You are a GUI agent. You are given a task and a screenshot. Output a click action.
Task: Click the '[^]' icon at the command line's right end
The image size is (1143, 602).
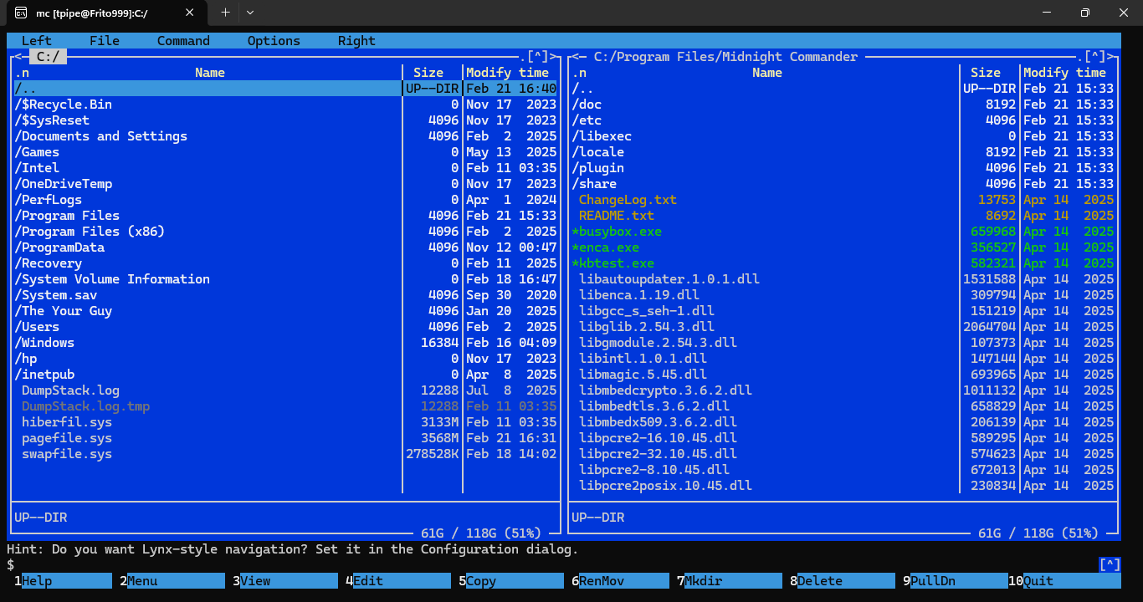coord(1109,565)
